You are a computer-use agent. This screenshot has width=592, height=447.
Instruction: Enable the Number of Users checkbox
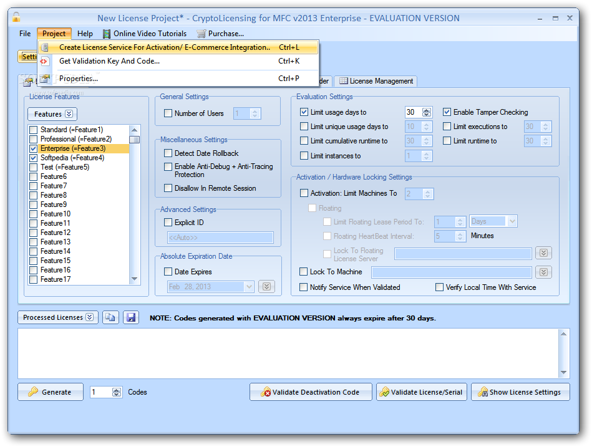(x=168, y=113)
